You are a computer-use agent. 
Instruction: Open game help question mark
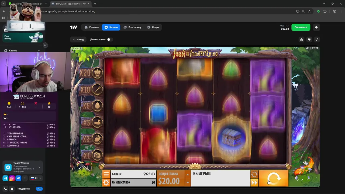point(311,48)
